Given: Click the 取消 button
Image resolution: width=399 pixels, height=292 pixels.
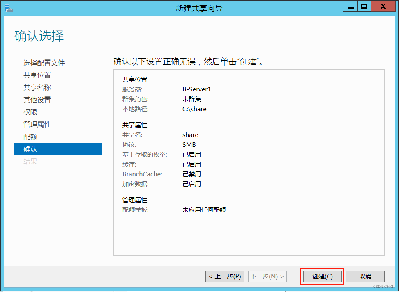Looking at the screenshot, I should (x=365, y=276).
